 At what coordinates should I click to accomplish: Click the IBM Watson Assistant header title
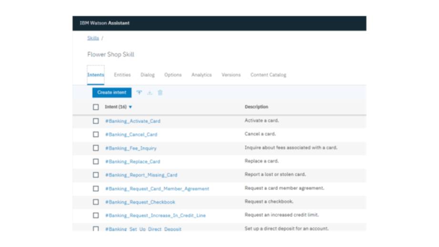click(104, 23)
